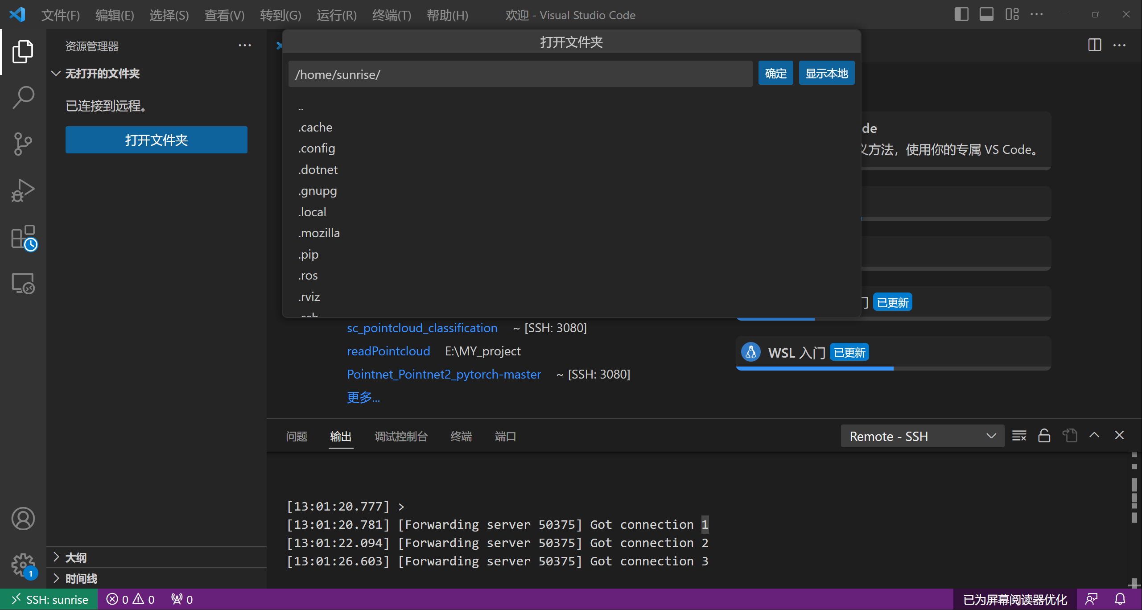Click the /home/sunrise/ path input field

point(520,74)
